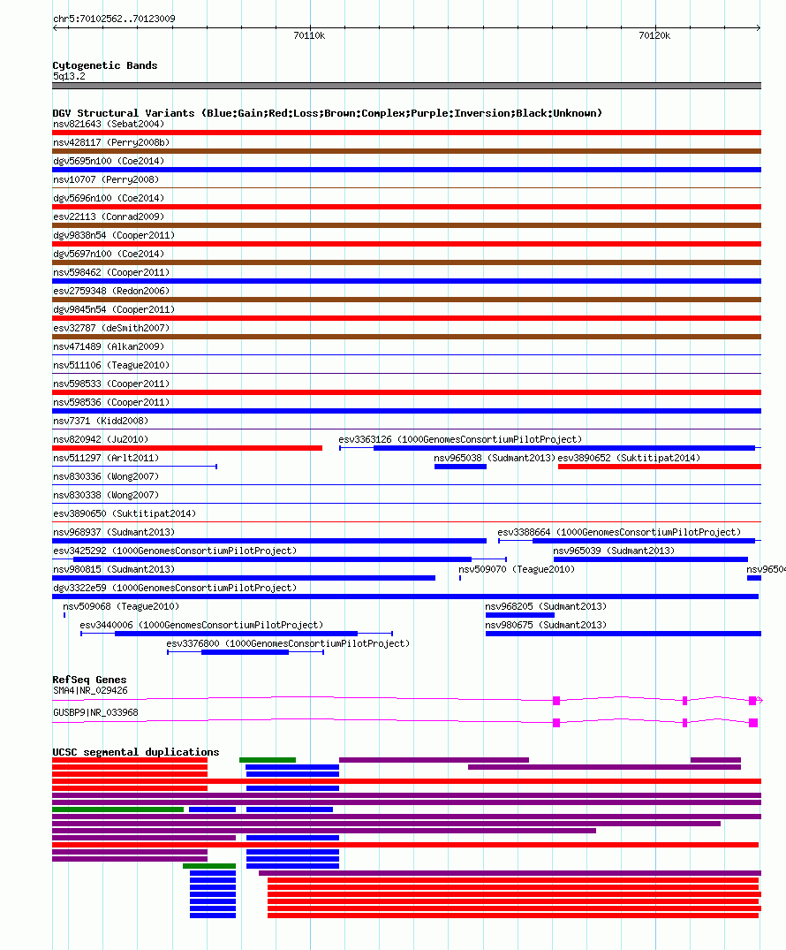
Task: Select esv3363126 variant label
Action: pyautogui.click(x=460, y=440)
